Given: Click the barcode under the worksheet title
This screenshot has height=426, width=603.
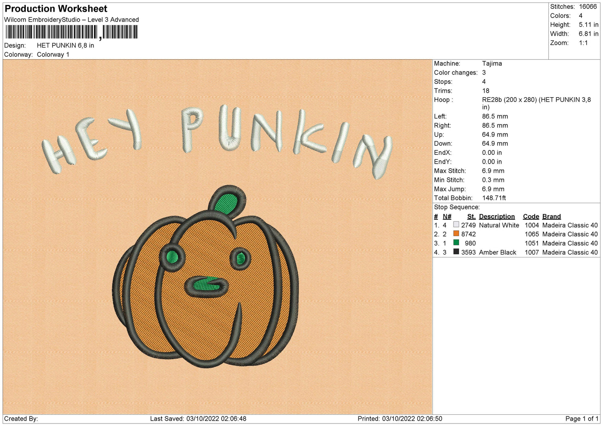Looking at the screenshot, I should [x=71, y=32].
